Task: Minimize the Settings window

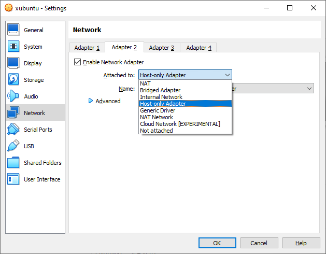Action: (x=266, y=8)
